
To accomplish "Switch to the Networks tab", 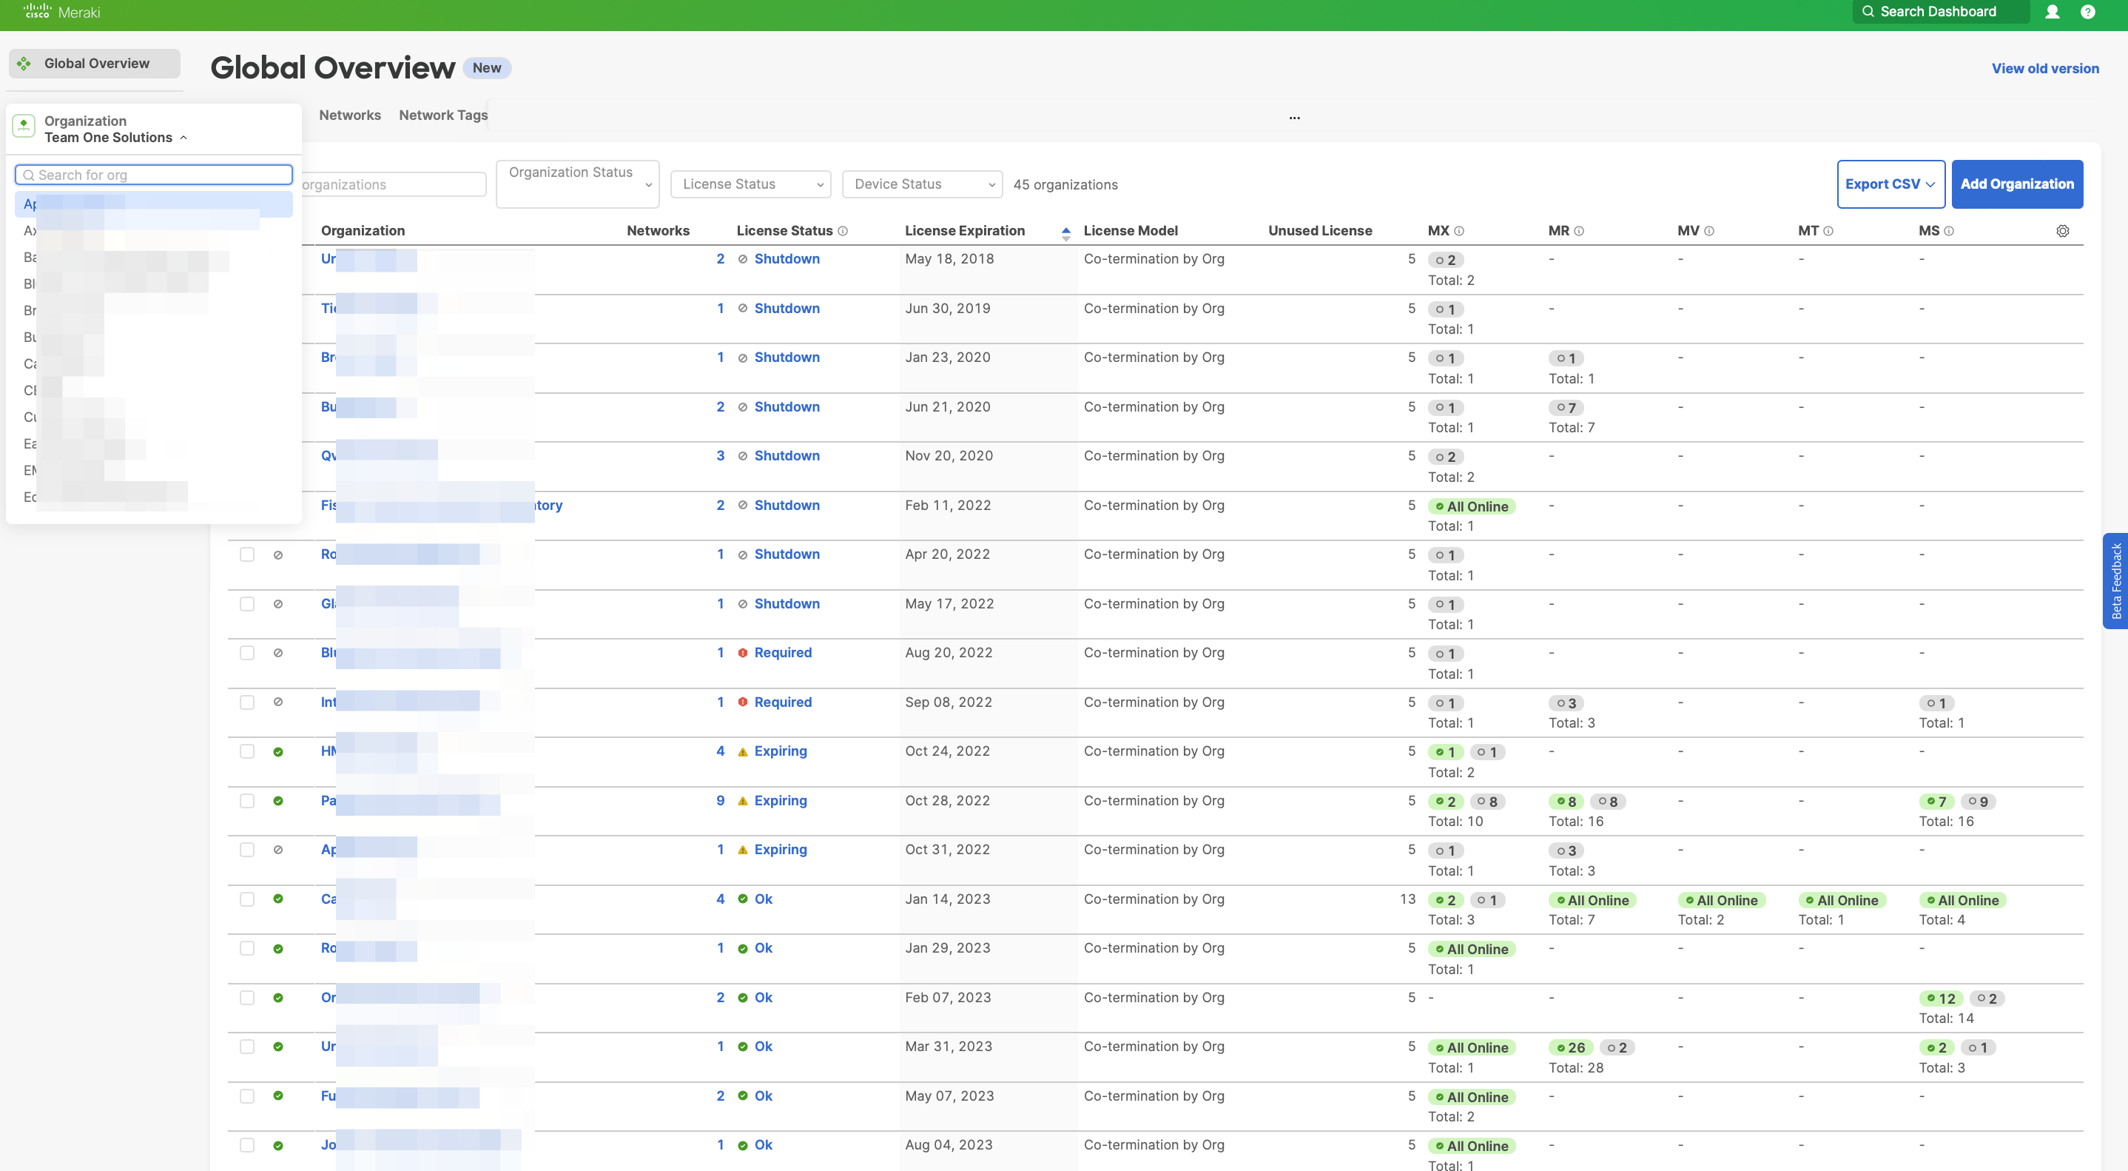I will click(x=349, y=115).
